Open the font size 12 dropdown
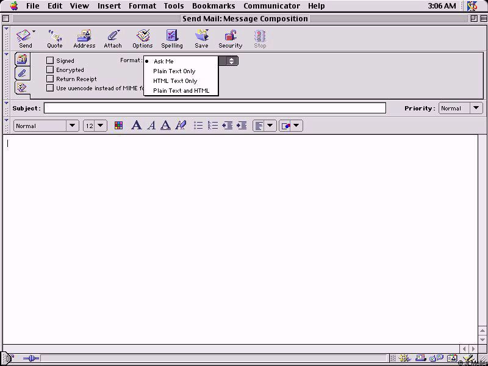This screenshot has height=366, width=488. point(95,126)
